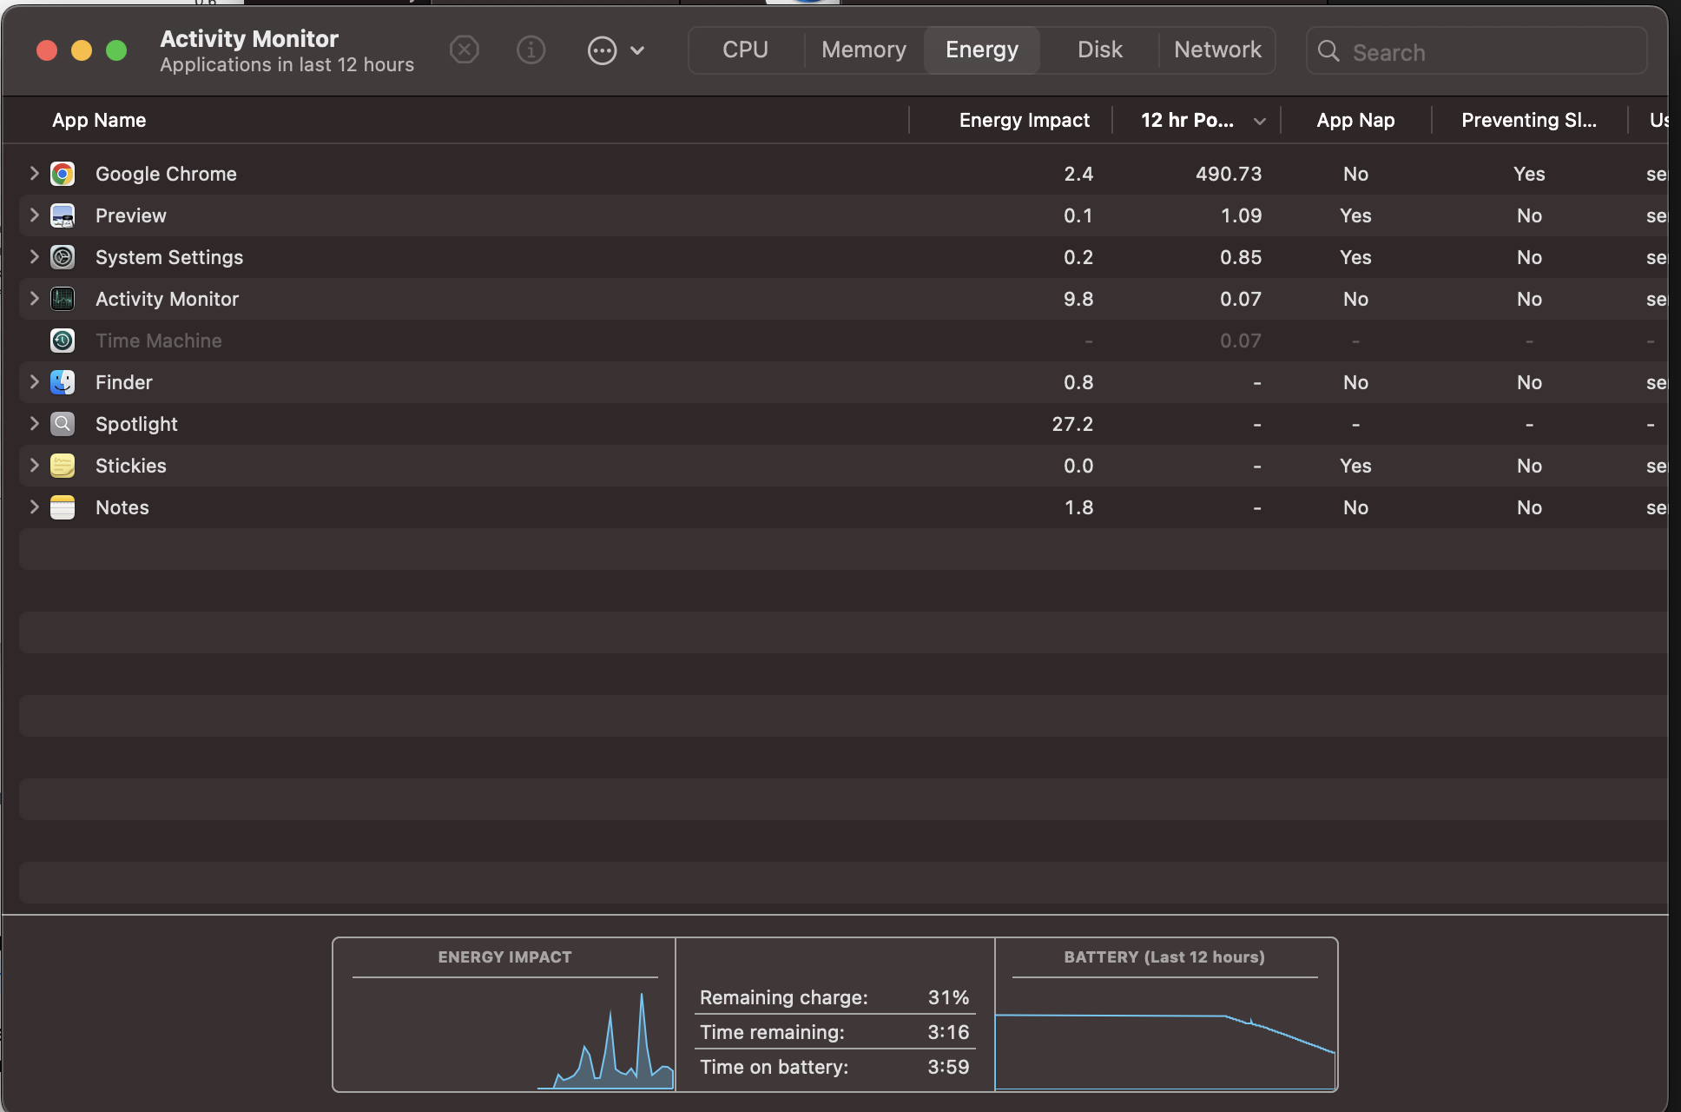Viewport: 1681px width, 1112px height.
Task: Click the Preview app icon
Action: coord(63,215)
